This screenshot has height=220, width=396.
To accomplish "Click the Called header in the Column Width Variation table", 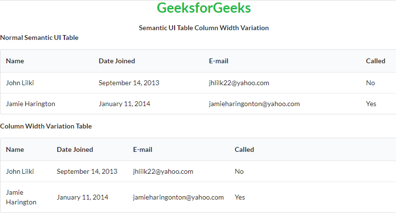I will point(244,149).
